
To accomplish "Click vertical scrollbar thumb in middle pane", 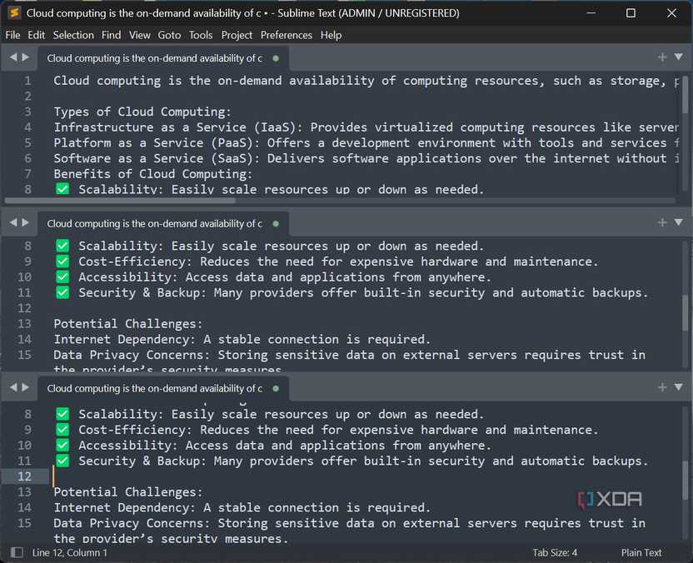I will pos(685,311).
